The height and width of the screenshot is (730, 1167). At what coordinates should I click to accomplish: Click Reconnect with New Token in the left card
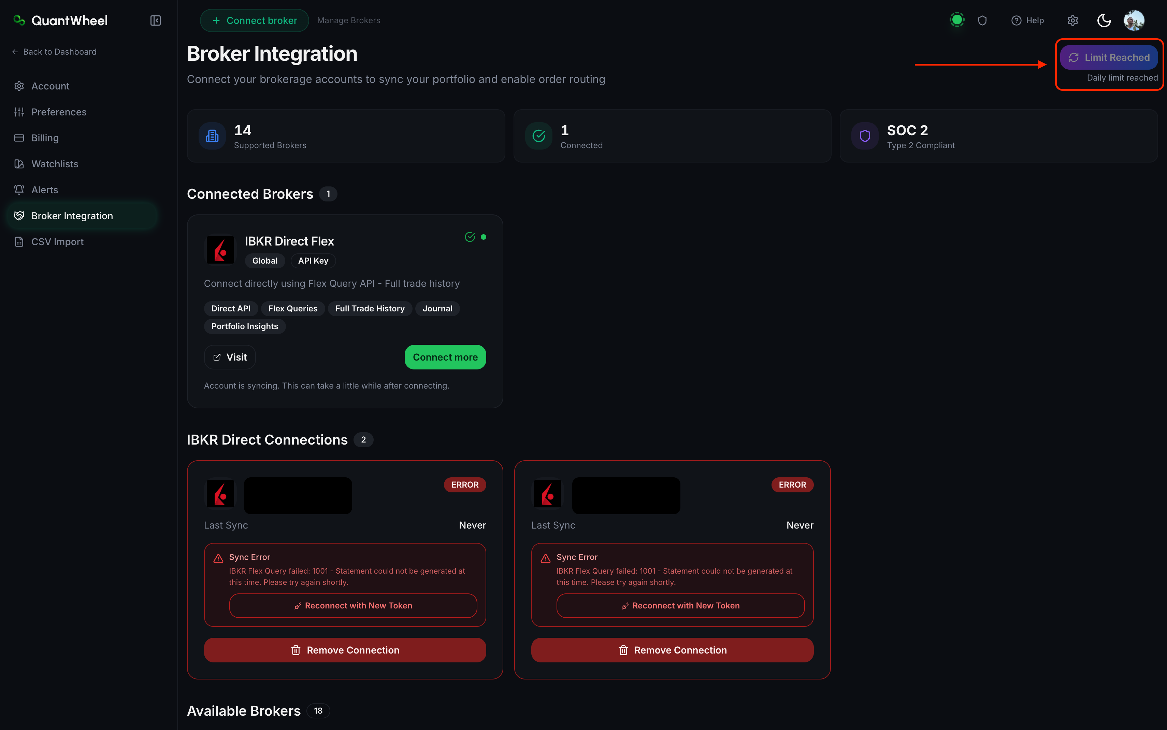[x=353, y=605]
